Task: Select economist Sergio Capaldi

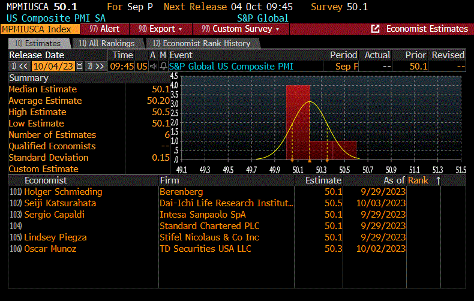Action: [x=54, y=215]
